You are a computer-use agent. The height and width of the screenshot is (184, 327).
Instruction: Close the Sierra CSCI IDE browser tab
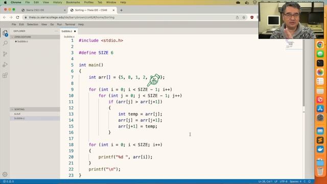coord(65,10)
